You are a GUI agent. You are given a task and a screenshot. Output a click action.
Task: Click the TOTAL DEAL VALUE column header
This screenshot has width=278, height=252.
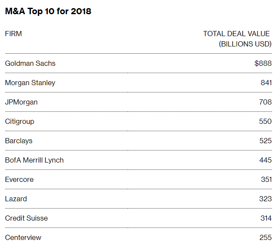[237, 34]
